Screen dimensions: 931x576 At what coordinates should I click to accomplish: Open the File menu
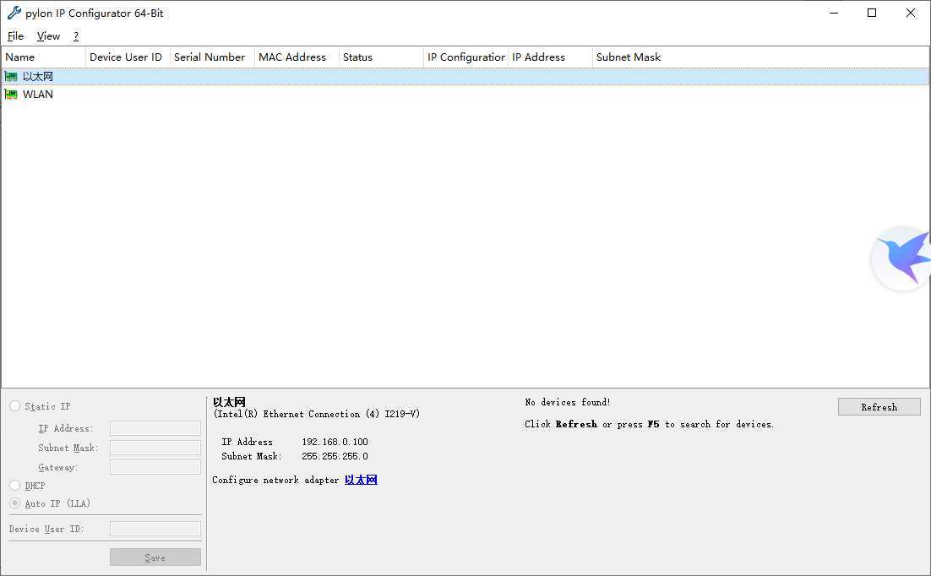[x=15, y=36]
